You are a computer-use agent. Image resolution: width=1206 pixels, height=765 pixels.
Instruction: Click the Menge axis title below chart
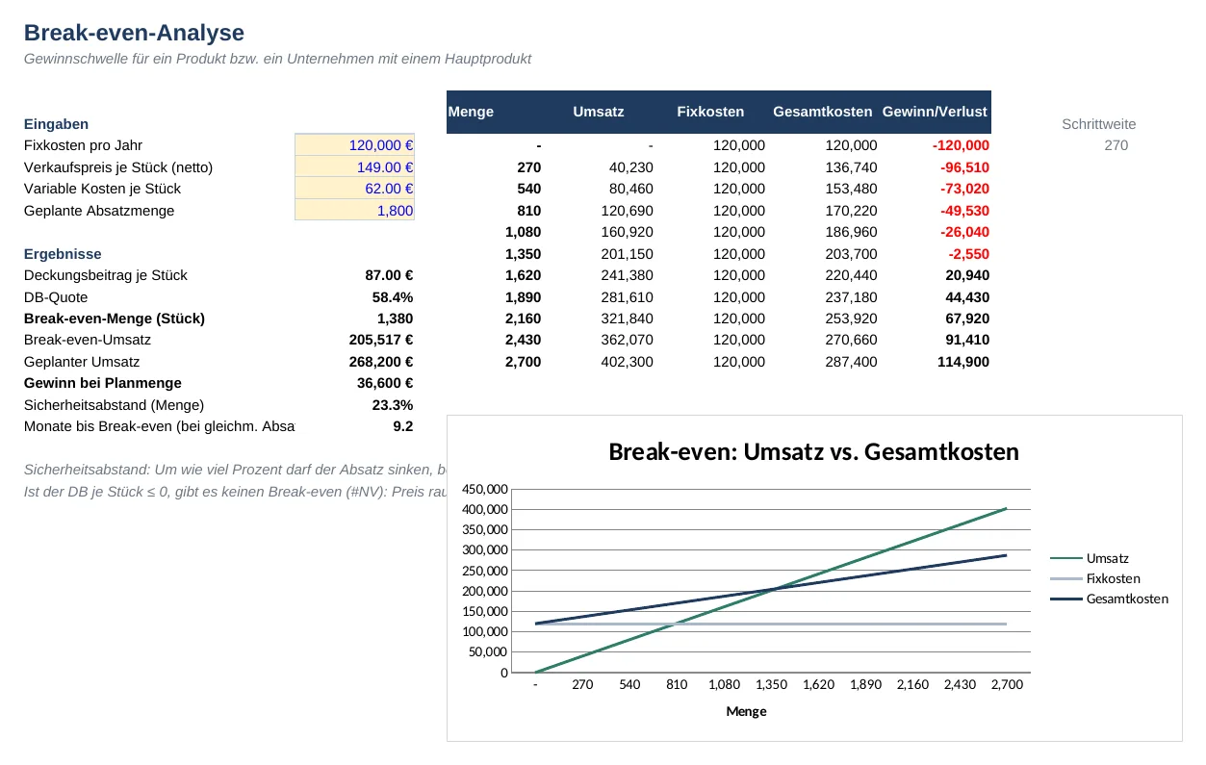click(746, 711)
